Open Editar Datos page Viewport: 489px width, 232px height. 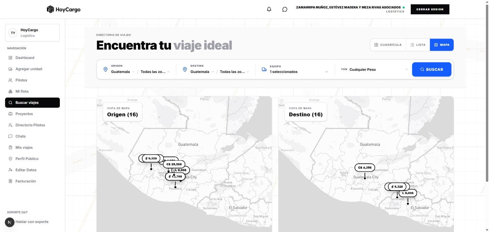(x=32, y=170)
